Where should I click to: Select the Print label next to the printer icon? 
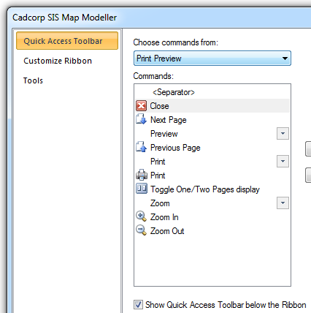(158, 176)
